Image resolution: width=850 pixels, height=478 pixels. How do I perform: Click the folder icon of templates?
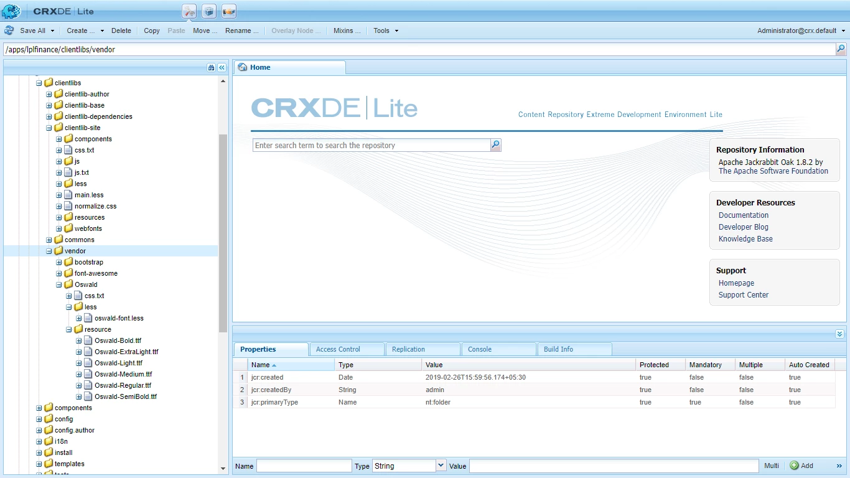click(49, 464)
